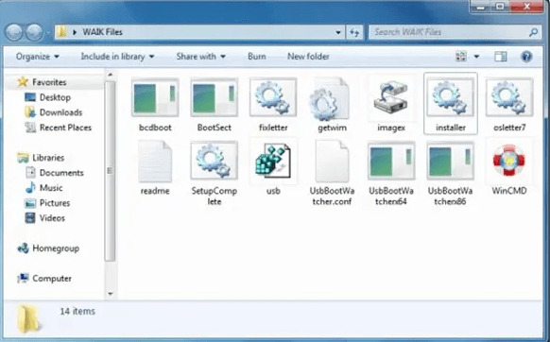Screen dimensions: 550x342
Task: Select the fixletter batch file icon
Action: click(x=273, y=97)
